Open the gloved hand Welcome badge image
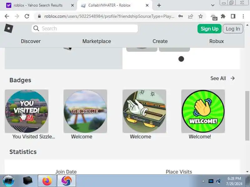Viewport: 250px width, 187px height. point(144,111)
